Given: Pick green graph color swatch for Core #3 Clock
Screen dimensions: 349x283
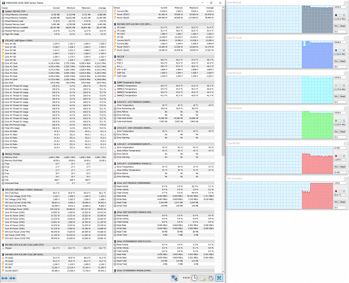Looking at the screenshot, I should click(x=336, y=121).
